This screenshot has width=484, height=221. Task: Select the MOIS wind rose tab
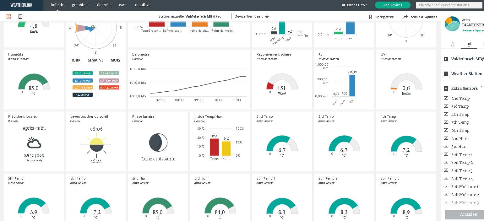click(x=115, y=60)
